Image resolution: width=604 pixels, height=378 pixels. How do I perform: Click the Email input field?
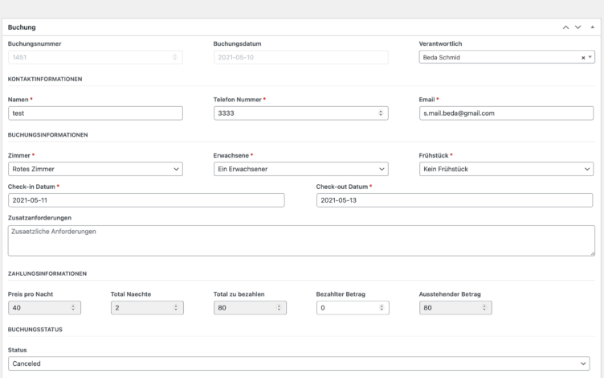[506, 113]
